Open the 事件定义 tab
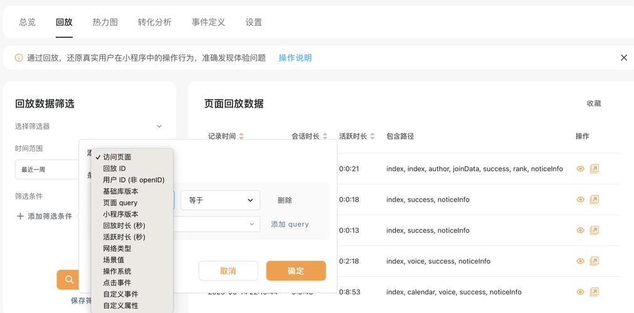Image resolution: width=634 pixels, height=313 pixels. click(208, 22)
